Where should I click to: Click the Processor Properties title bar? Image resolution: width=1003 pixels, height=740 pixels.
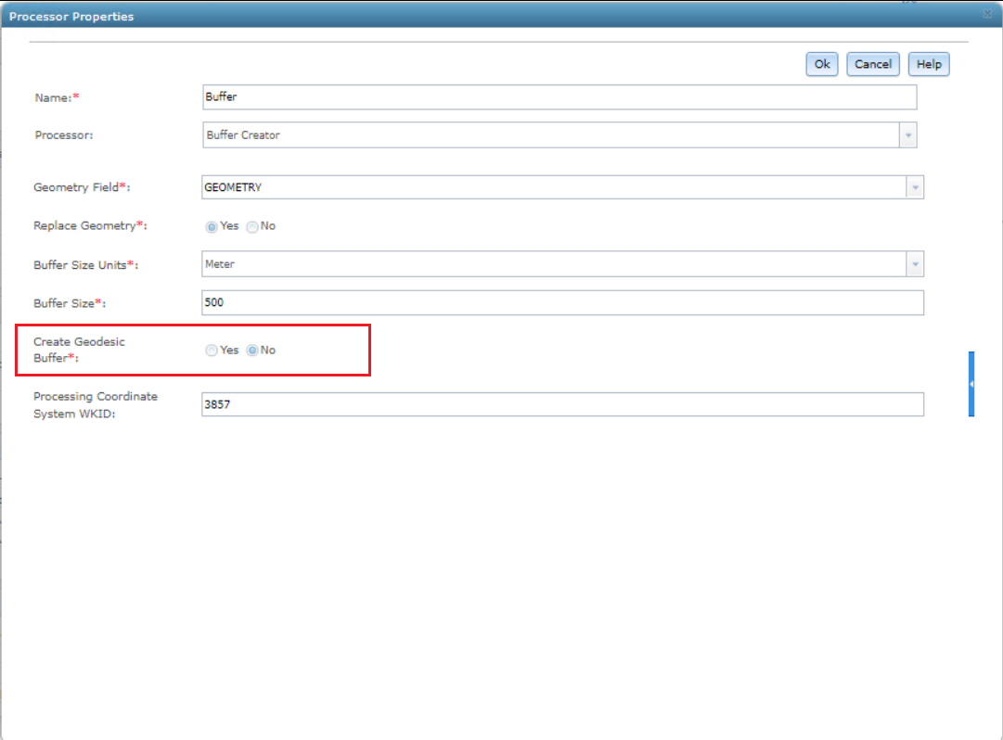tap(501, 16)
